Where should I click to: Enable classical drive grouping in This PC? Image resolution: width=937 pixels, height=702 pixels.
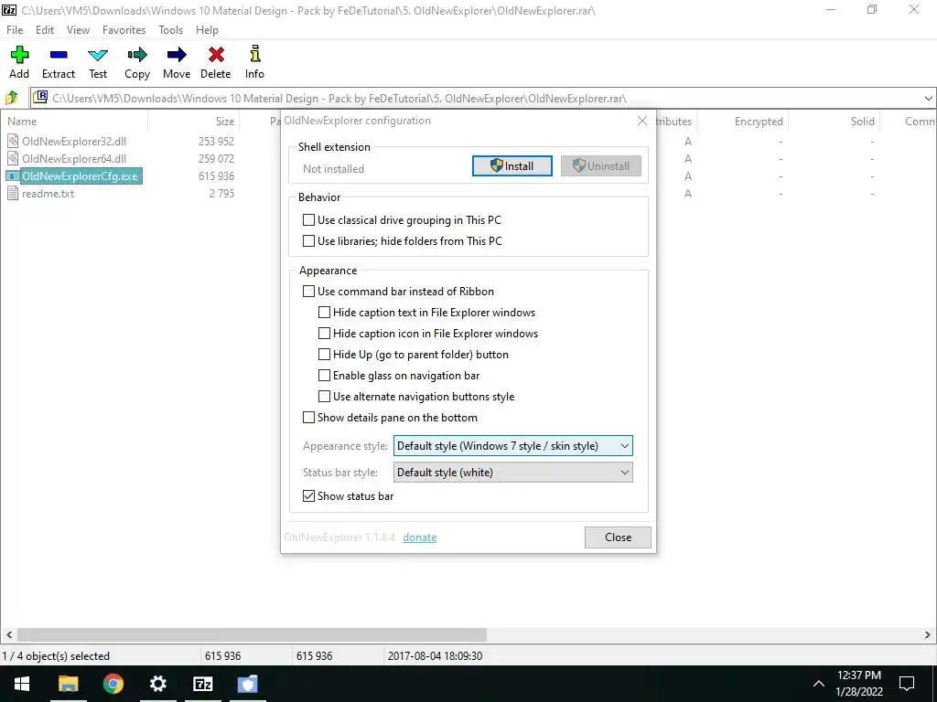[308, 220]
